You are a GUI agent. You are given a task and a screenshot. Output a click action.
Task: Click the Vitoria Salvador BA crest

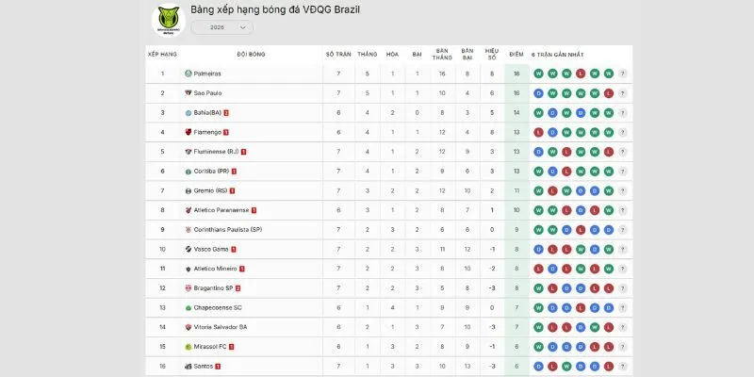tap(188, 327)
